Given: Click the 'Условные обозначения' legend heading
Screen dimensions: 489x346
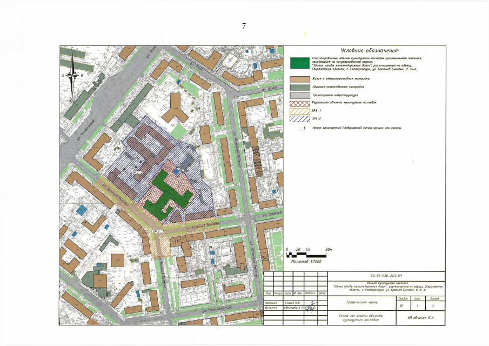Looking at the screenshot, I should click(367, 50).
